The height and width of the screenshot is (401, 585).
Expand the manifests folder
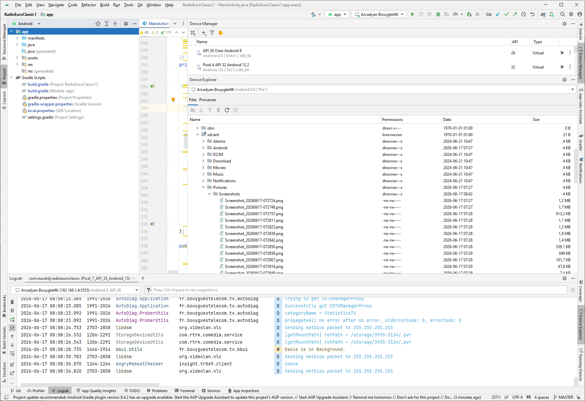tap(17, 38)
